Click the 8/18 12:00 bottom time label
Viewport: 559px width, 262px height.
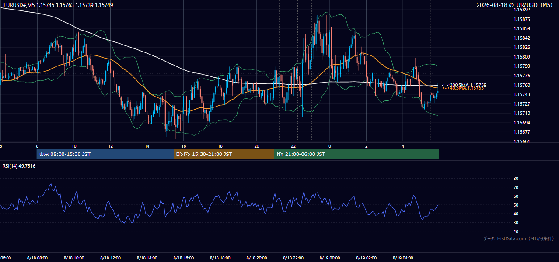point(110,258)
